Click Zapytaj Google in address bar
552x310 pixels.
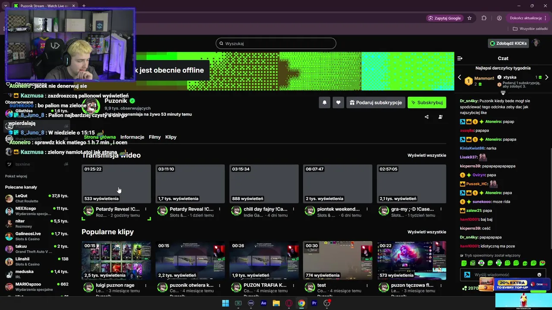[444, 18]
